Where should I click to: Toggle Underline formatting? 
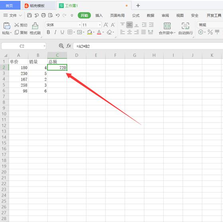pos(62,32)
